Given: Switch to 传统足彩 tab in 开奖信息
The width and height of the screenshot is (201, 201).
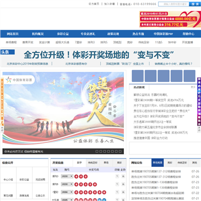Looking at the screenshot, I should (93, 163).
